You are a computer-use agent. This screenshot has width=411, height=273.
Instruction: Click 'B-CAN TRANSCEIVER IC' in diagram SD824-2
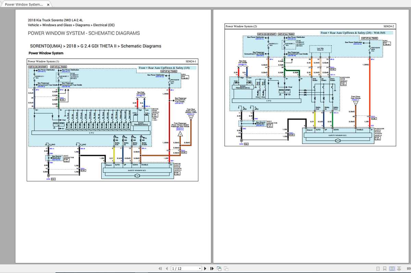[x=242, y=87]
